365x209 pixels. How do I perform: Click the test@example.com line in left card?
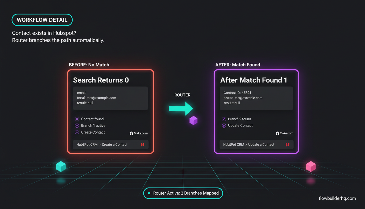click(x=96, y=98)
